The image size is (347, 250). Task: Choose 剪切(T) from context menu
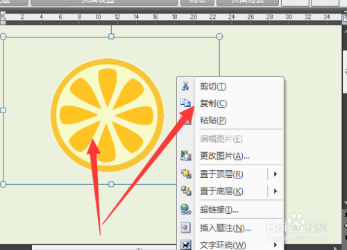point(230,87)
